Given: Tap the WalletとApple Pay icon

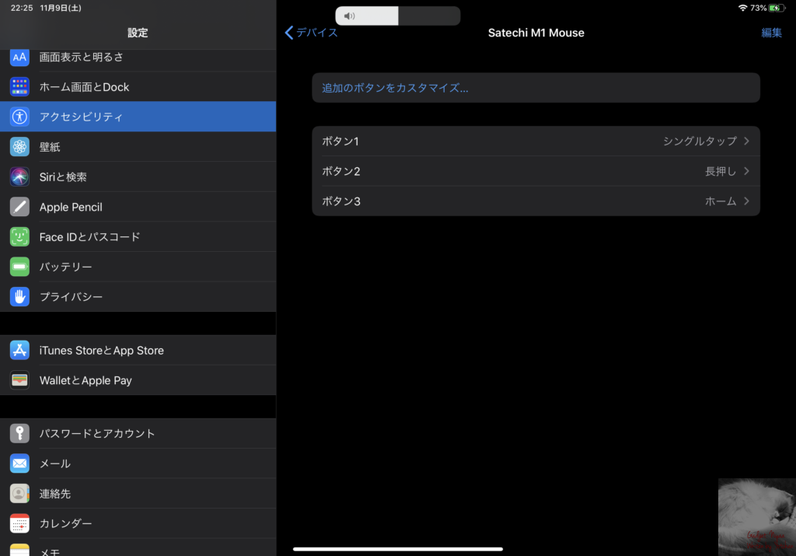Looking at the screenshot, I should click(19, 380).
